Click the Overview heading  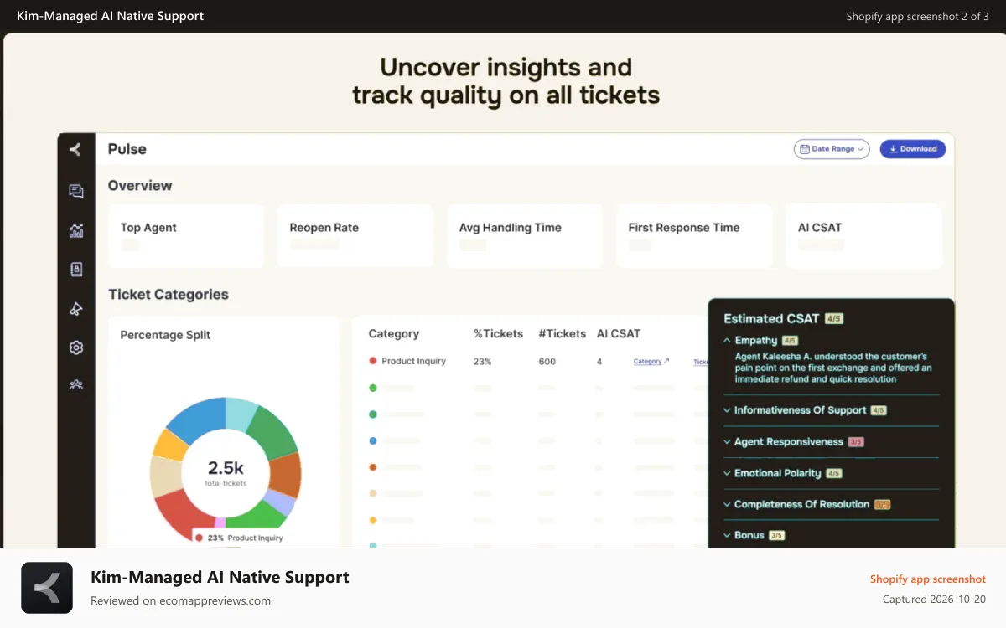(x=140, y=185)
